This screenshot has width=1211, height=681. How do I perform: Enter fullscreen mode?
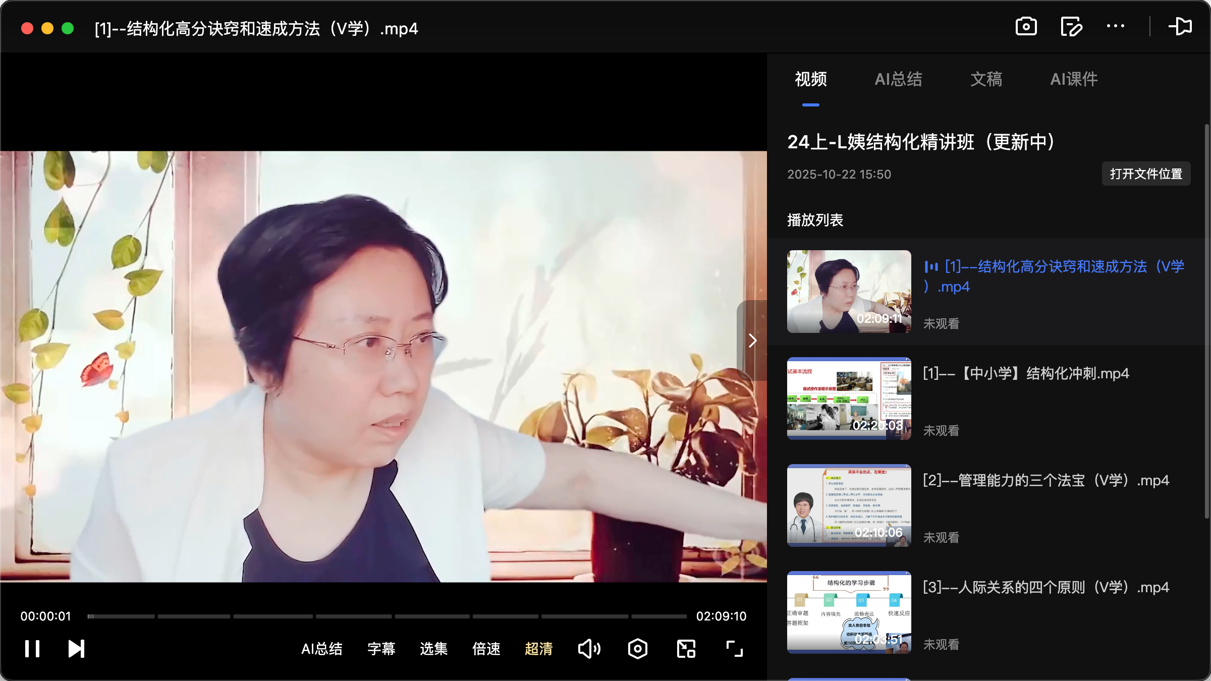pos(733,649)
